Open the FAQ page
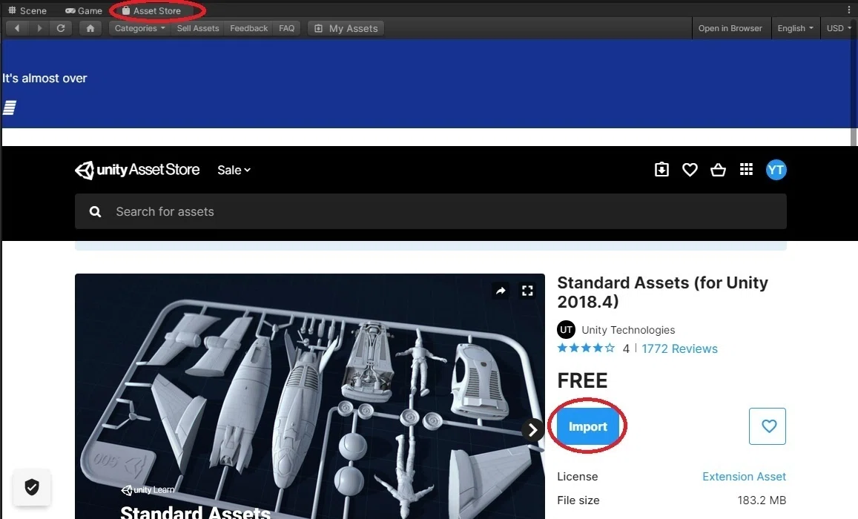The image size is (858, 519). (x=287, y=28)
